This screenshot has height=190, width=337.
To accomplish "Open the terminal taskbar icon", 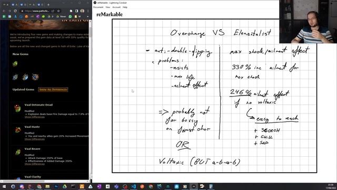I will pyautogui.click(x=73, y=186).
